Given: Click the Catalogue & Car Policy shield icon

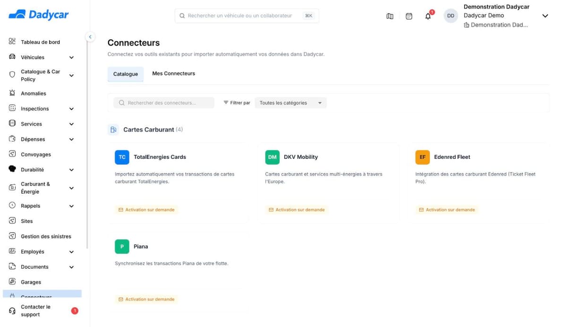Looking at the screenshot, I should tap(12, 75).
